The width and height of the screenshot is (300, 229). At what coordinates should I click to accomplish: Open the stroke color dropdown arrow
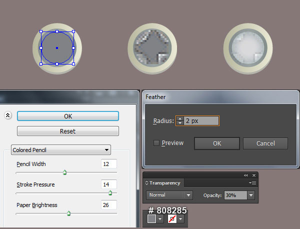(180, 218)
